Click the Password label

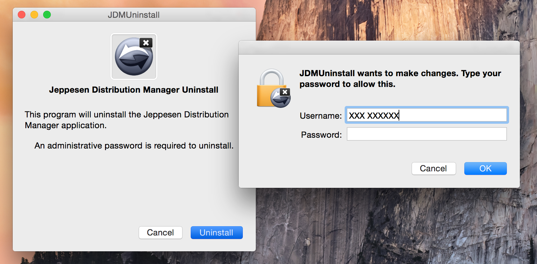(x=321, y=135)
